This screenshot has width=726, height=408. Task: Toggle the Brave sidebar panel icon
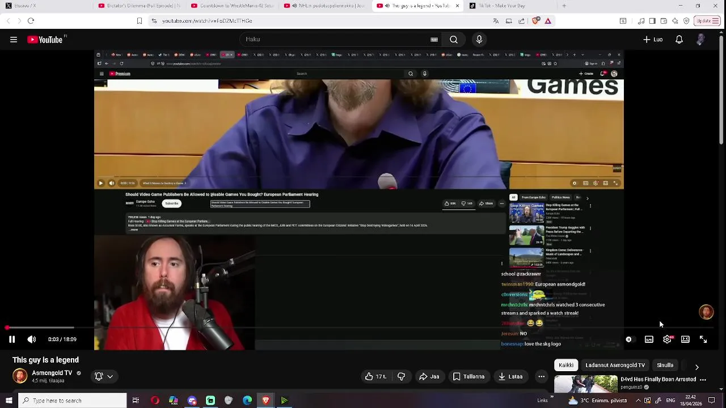[652, 21]
